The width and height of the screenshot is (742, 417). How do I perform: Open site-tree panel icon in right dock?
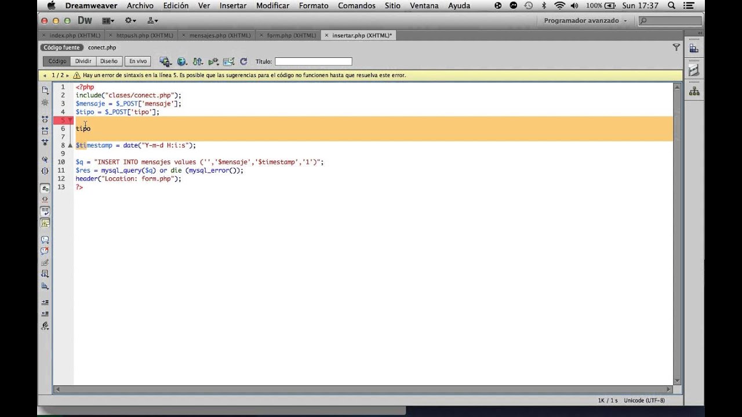coord(694,92)
